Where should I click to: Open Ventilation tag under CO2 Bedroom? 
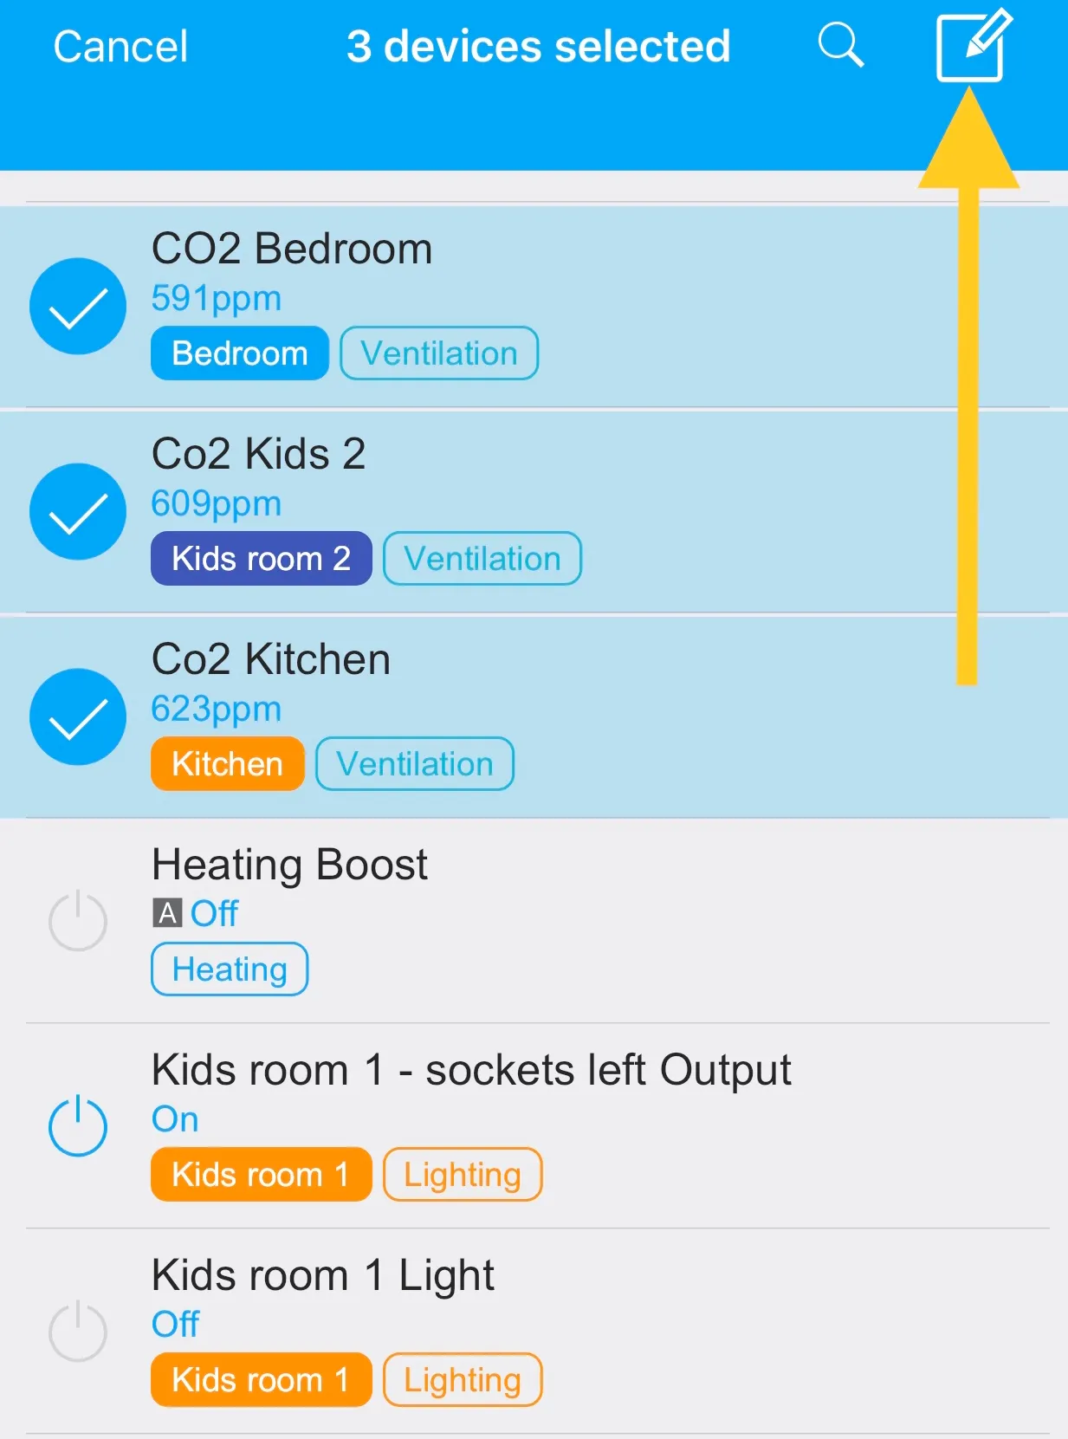439,353
